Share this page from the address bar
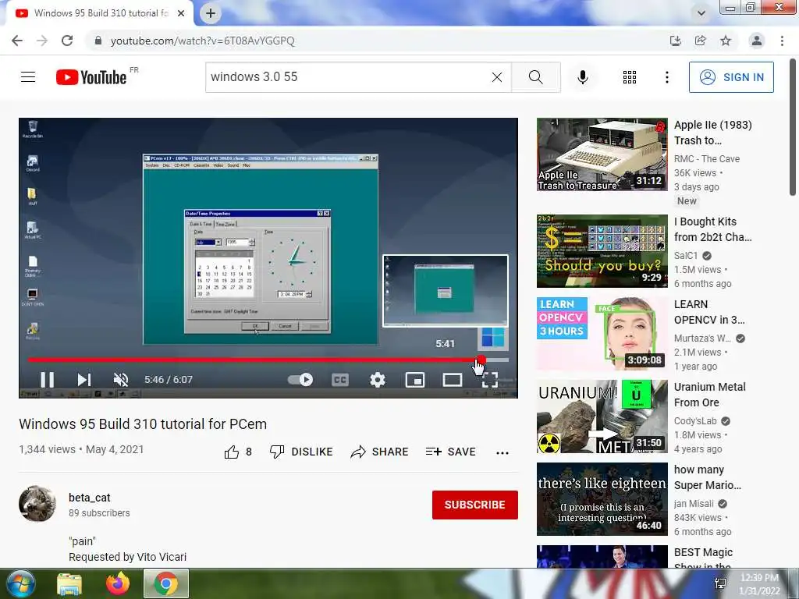799x599 pixels. (701, 41)
